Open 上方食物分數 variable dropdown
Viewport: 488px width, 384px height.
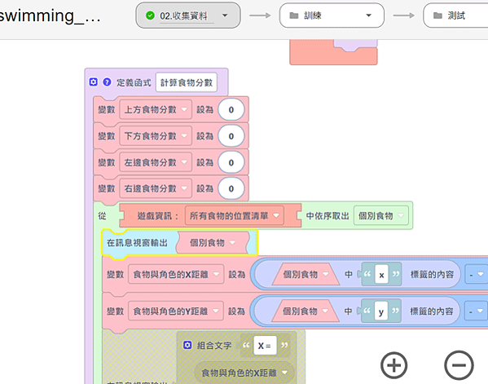click(x=156, y=109)
